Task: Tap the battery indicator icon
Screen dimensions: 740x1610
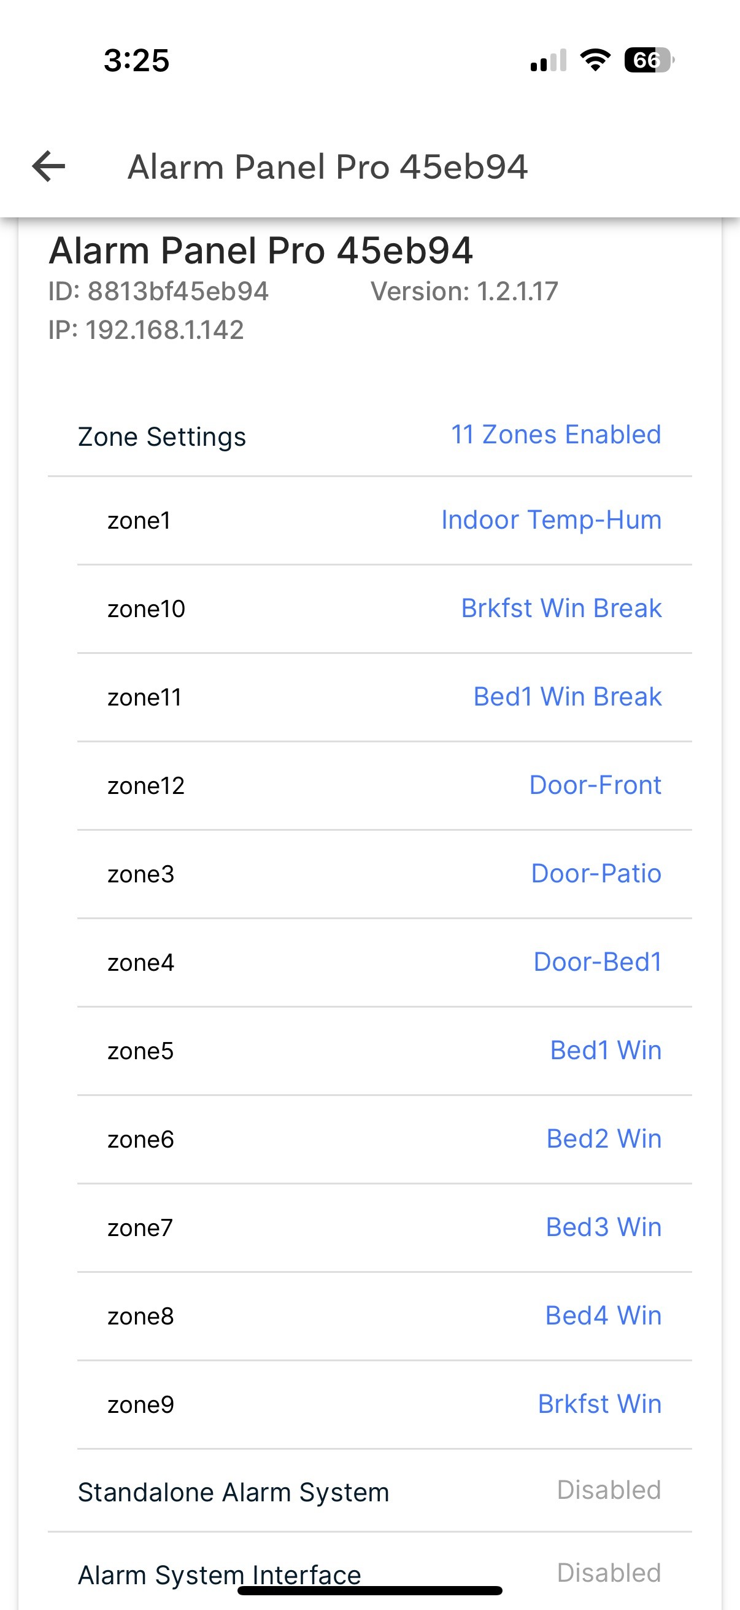Action: point(649,60)
